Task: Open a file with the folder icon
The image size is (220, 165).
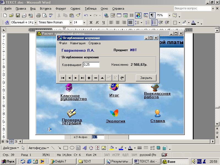Action: pos(11,15)
